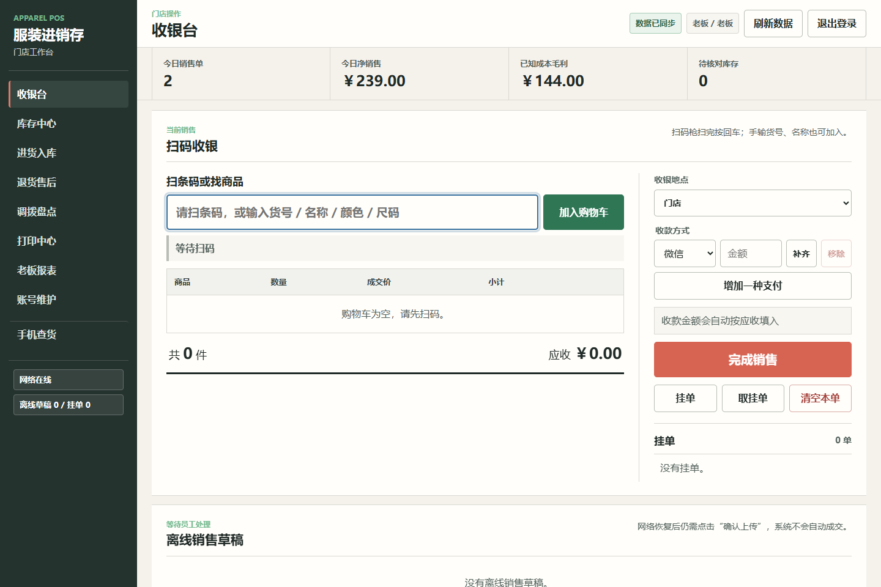Screen dimensions: 881x587
Task: Go to 库存中心 in sidebar
Action: pyautogui.click(x=69, y=124)
